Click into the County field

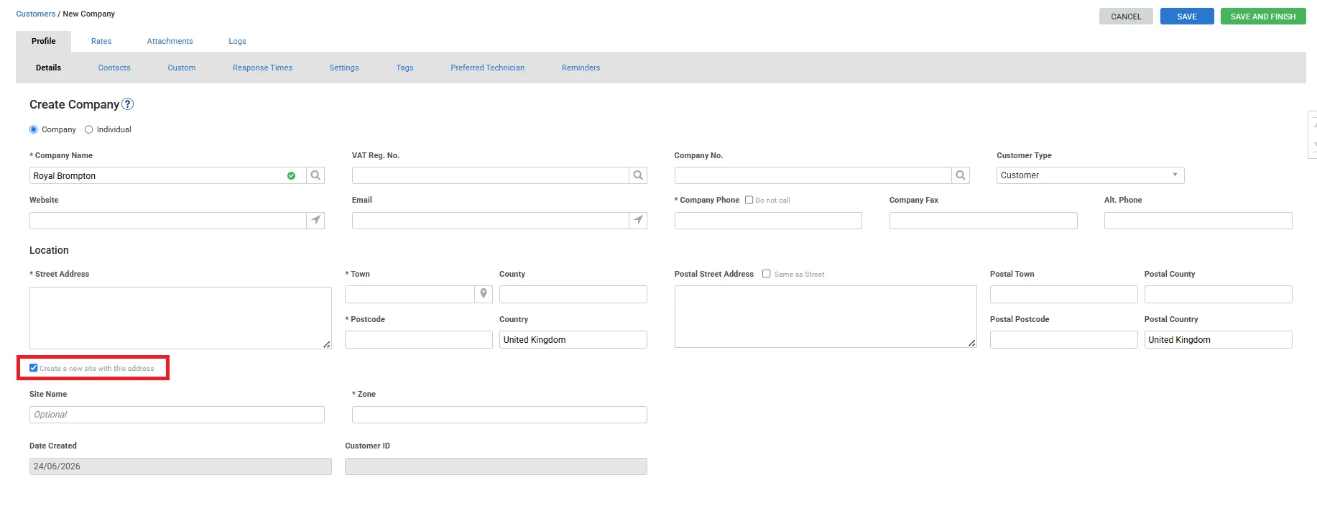tap(573, 293)
